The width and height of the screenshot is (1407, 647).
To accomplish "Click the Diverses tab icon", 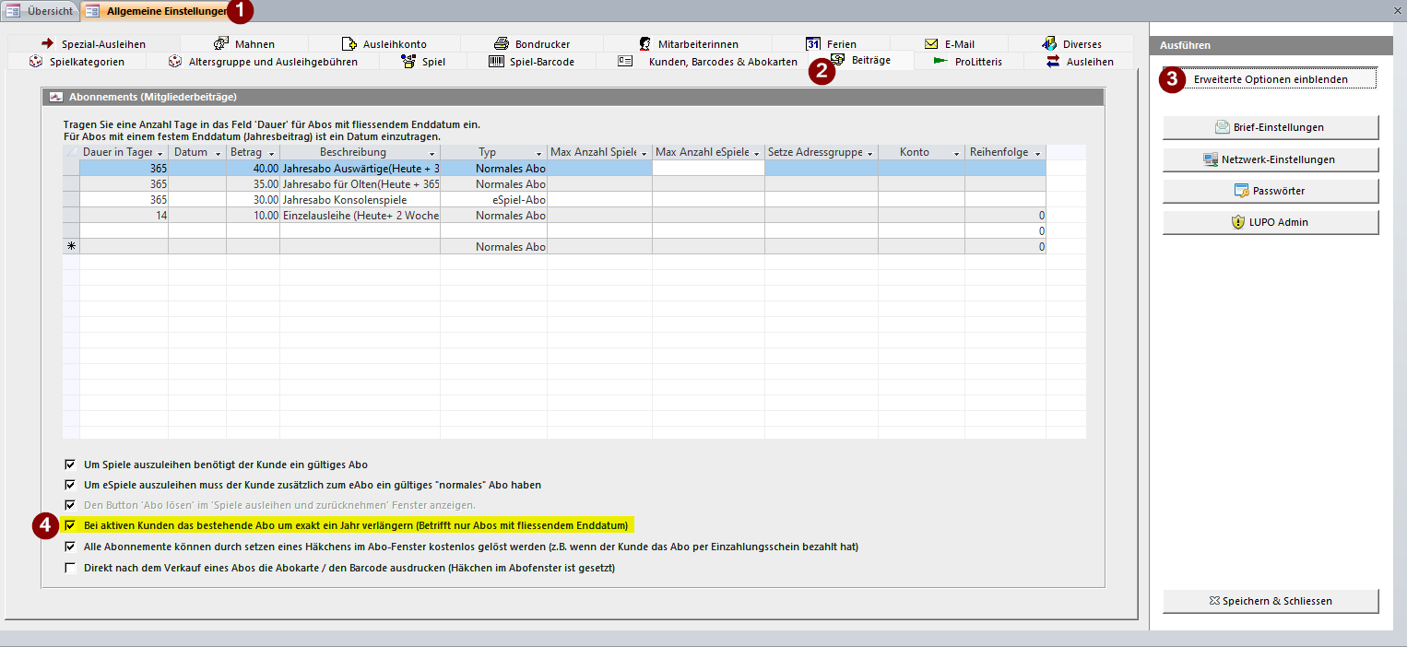I will (1048, 43).
